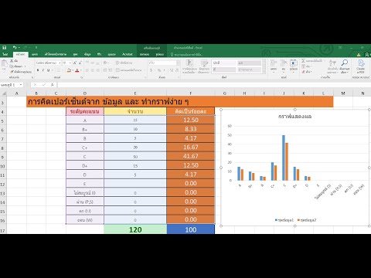Click the Paste clipboard icon
371x278 pixels.
point(4,63)
